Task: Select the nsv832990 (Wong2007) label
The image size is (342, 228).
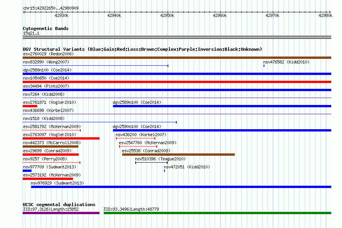Action: (x=46, y=62)
